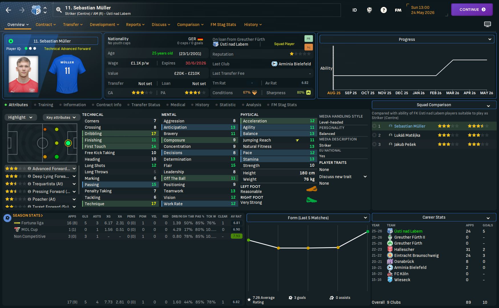
Task: Expand the Pressing Forward role chevron
Action: [x=74, y=192]
